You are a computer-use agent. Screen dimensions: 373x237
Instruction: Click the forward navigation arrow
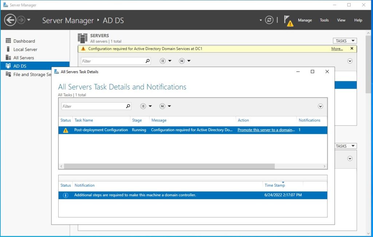click(x=21, y=20)
